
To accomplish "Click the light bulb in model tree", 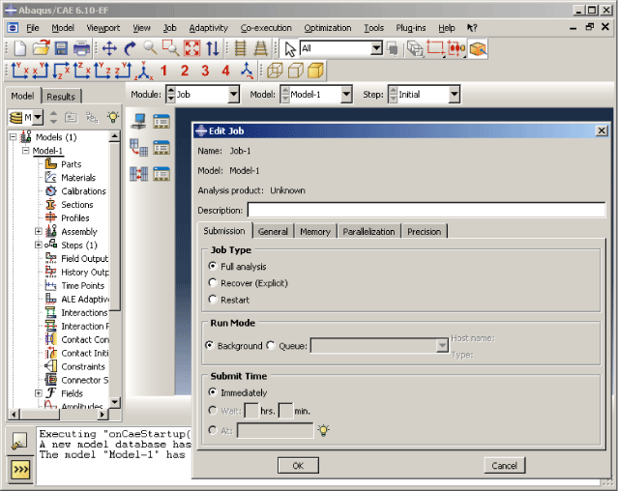I will [x=113, y=117].
